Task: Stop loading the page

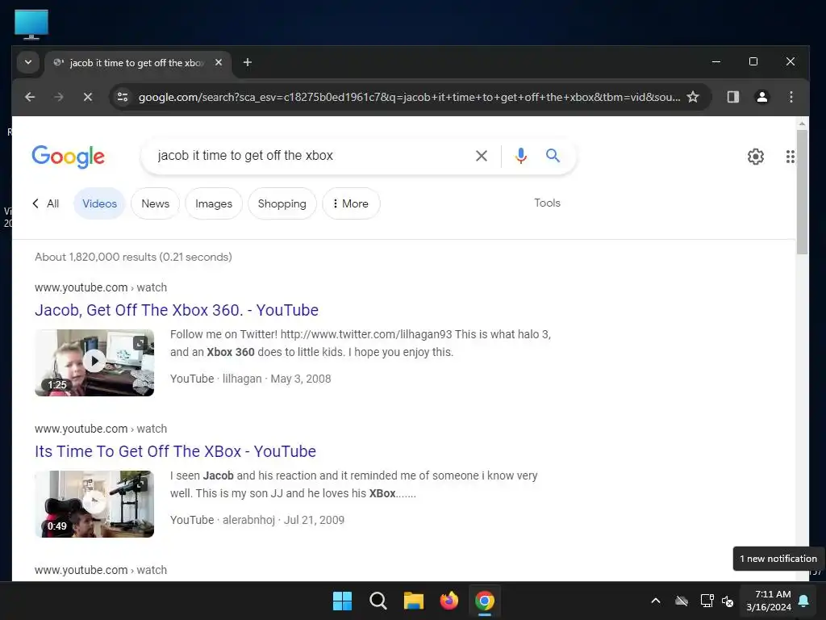Action: coord(88,97)
